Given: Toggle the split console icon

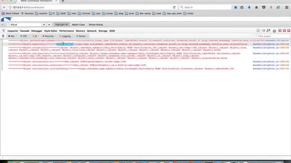Looking at the screenshot, I should [263, 30].
